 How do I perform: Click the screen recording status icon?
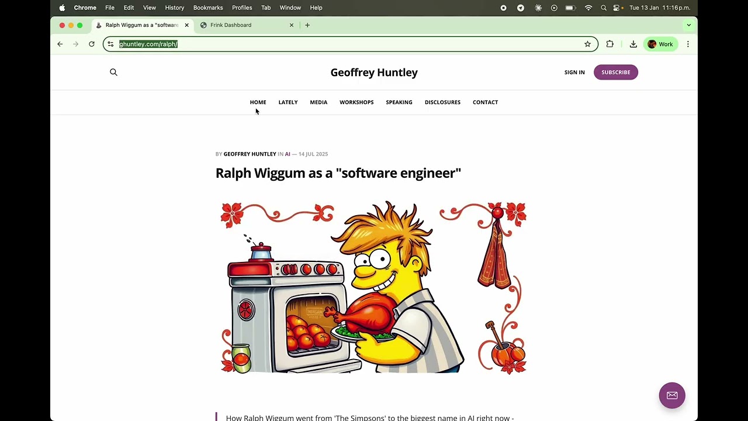[503, 8]
